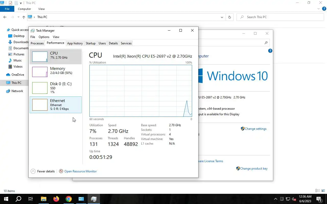327x204 pixels.
Task: Click the Properties quick access toolbar icon
Action: [10, 3]
